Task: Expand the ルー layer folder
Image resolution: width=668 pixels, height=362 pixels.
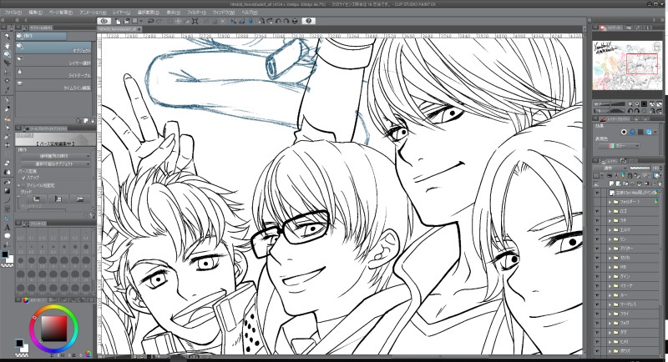Action: 610,295
